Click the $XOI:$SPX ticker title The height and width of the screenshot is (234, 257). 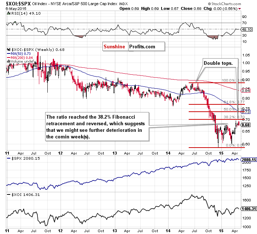18,3
